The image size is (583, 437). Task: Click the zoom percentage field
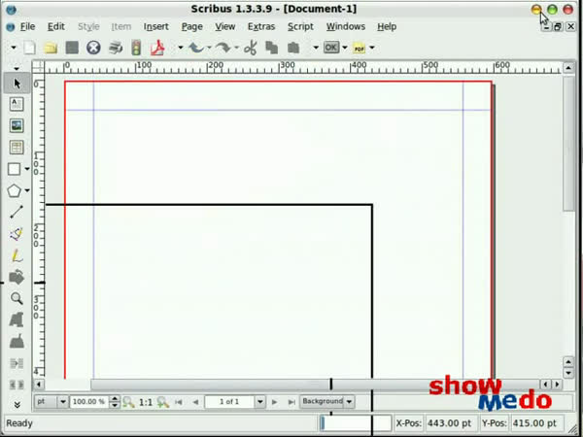[x=88, y=401]
